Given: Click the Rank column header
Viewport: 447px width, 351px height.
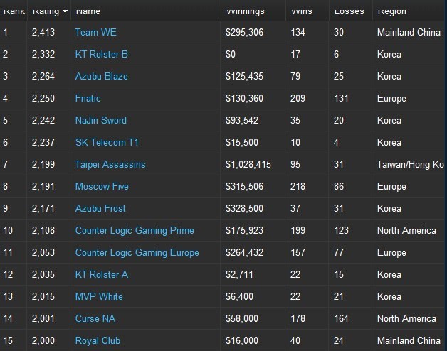Looking at the screenshot, I should pos(14,11).
